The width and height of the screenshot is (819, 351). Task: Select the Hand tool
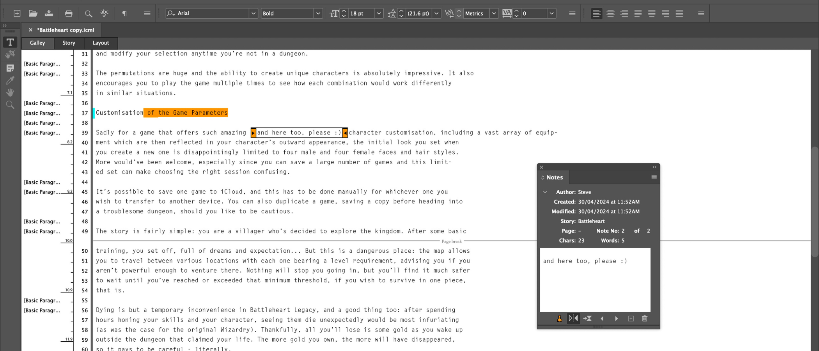click(x=10, y=92)
